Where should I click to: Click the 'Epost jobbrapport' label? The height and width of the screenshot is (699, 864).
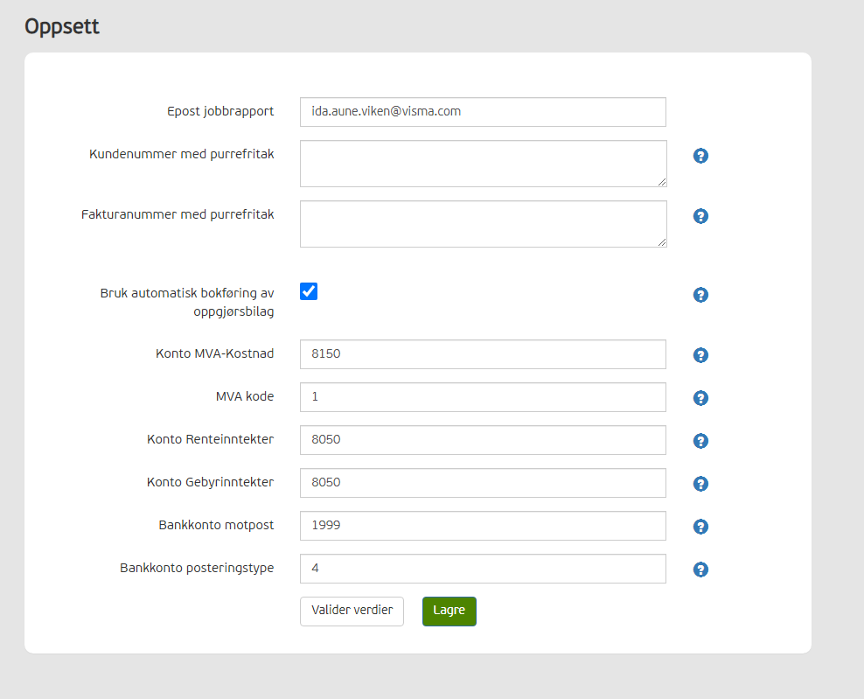click(220, 111)
